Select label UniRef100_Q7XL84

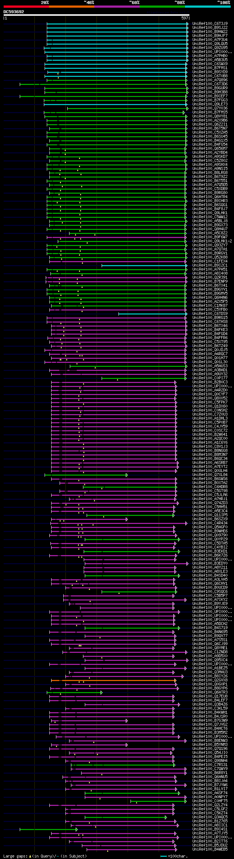(210, 475)
